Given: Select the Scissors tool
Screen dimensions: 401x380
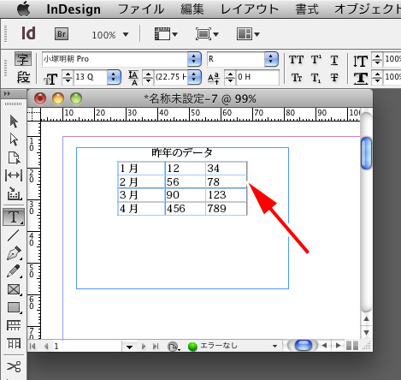Looking at the screenshot, I should pyautogui.click(x=14, y=366).
